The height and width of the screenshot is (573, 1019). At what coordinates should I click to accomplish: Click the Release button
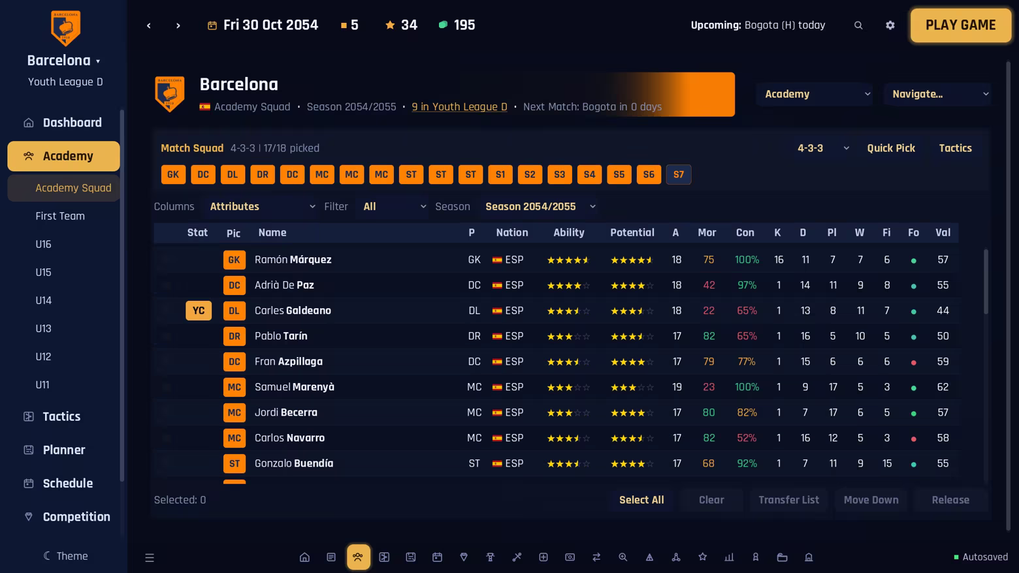[x=950, y=500]
